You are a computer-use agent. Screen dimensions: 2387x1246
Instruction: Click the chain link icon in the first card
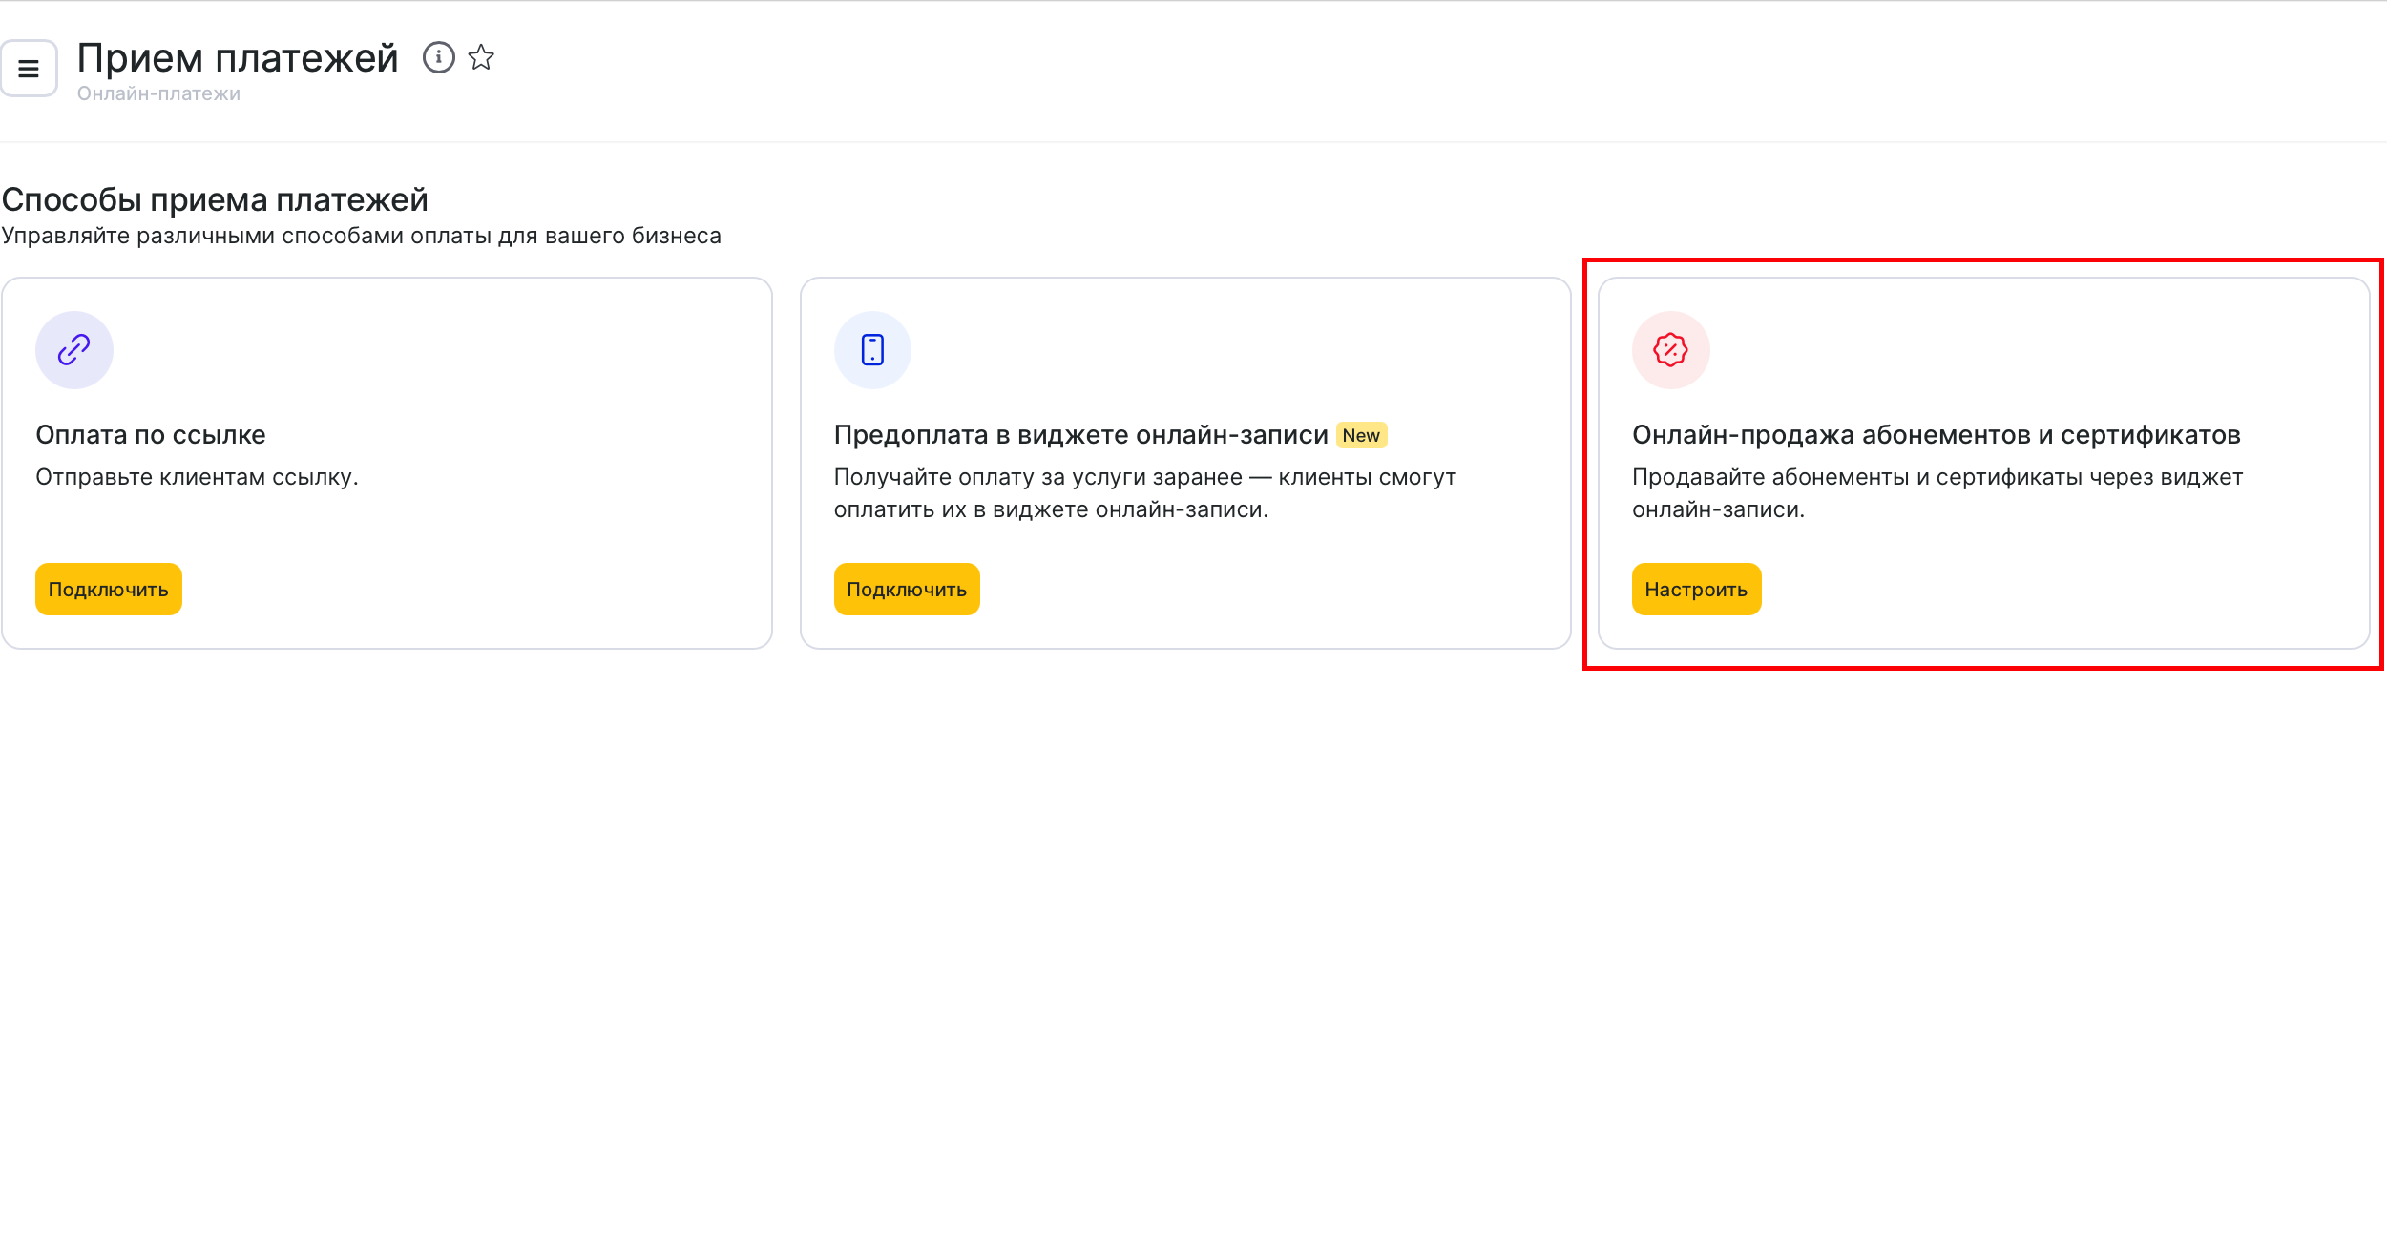[74, 350]
